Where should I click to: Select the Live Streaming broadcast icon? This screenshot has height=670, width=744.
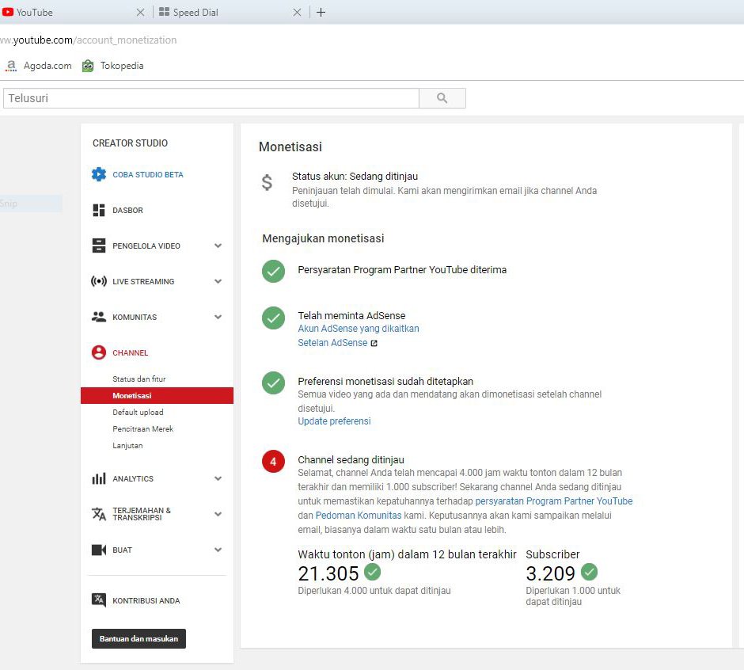(99, 281)
